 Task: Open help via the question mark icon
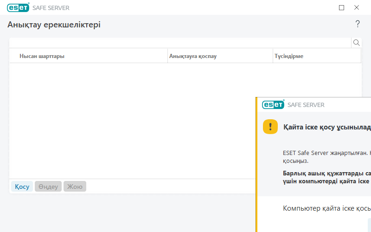click(x=358, y=24)
